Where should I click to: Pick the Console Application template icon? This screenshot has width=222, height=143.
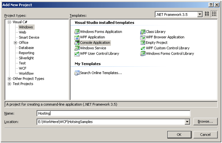(77, 43)
